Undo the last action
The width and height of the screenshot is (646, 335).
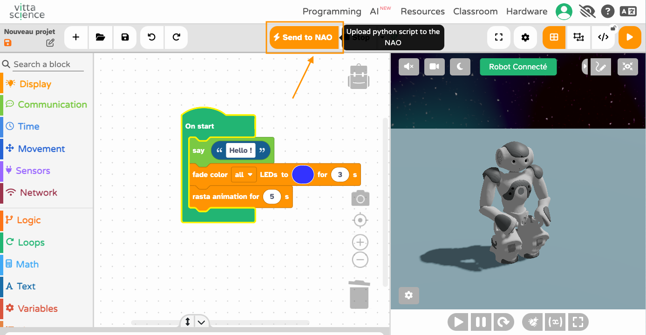pyautogui.click(x=152, y=37)
